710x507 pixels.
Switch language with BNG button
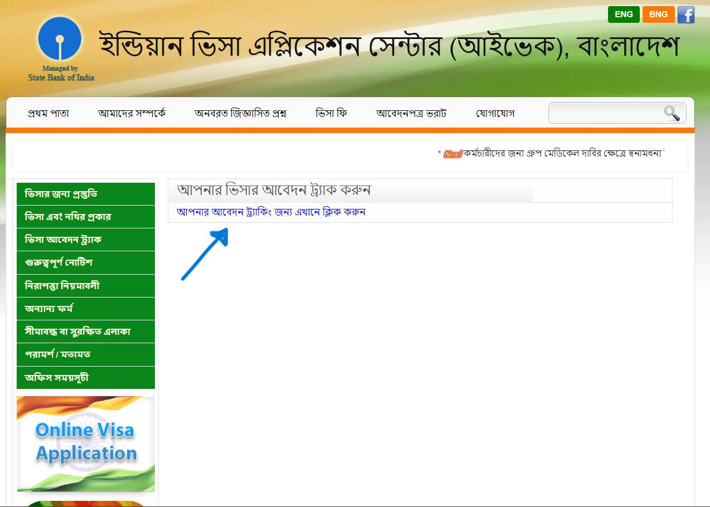coord(658,14)
